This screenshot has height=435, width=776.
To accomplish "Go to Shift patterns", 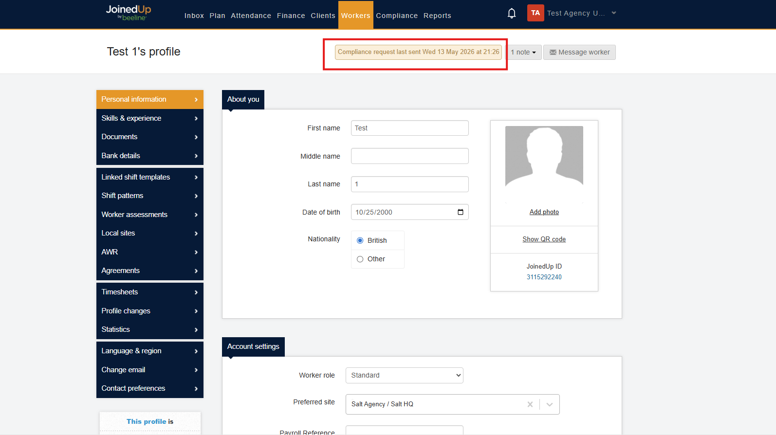I will pyautogui.click(x=150, y=196).
